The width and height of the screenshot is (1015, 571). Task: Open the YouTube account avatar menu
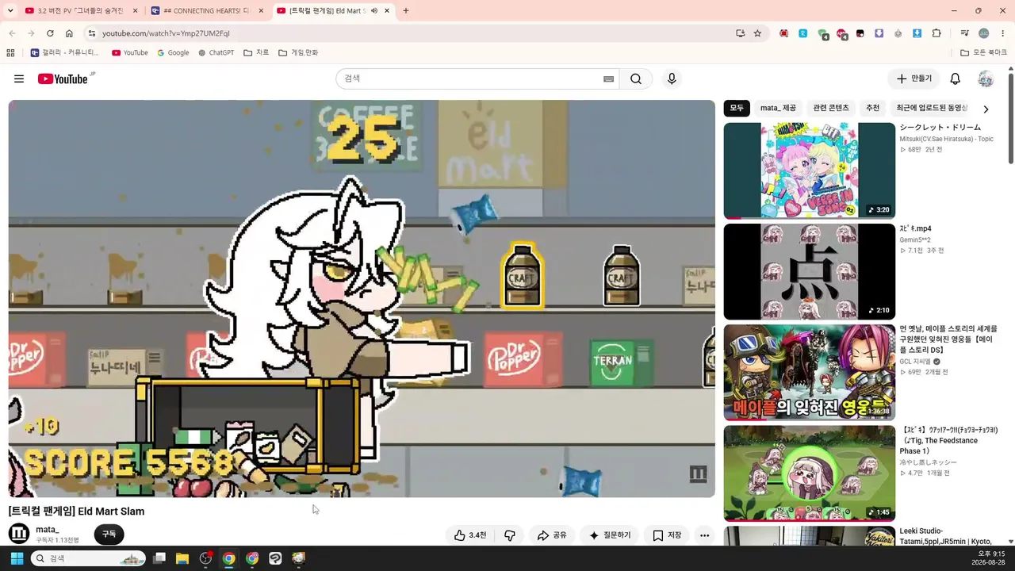(x=986, y=79)
